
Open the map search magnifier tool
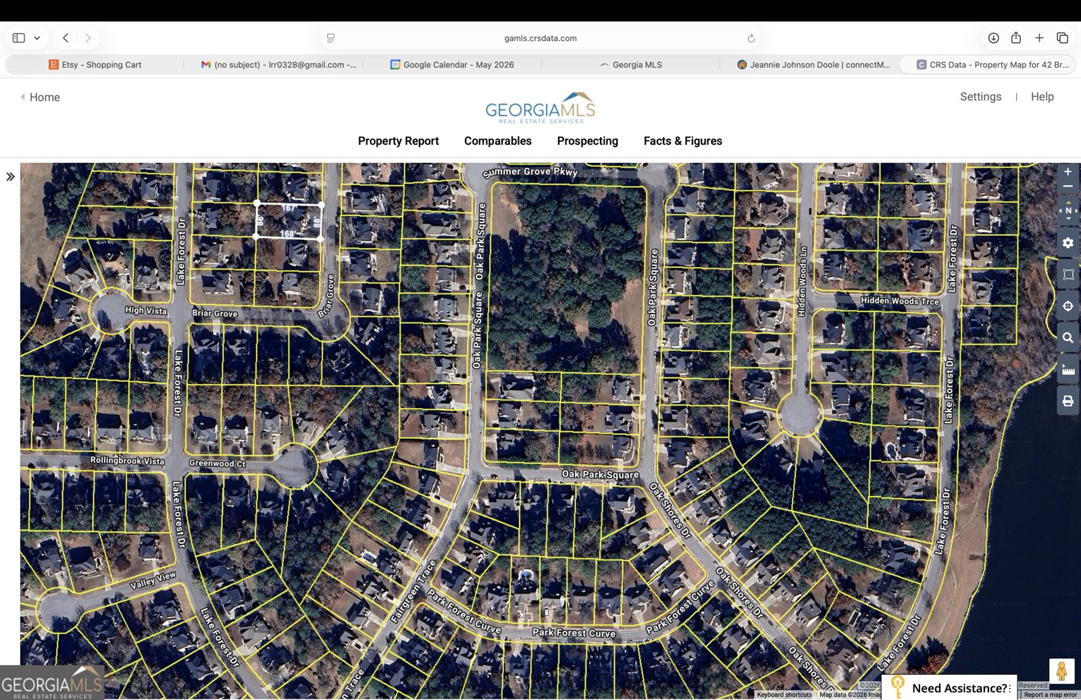pos(1067,338)
